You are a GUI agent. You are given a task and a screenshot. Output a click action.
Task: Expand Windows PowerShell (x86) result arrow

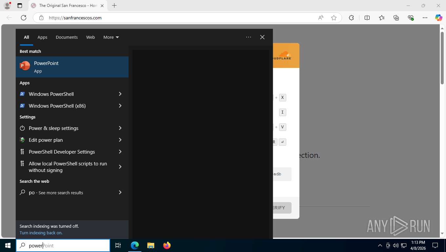(120, 106)
